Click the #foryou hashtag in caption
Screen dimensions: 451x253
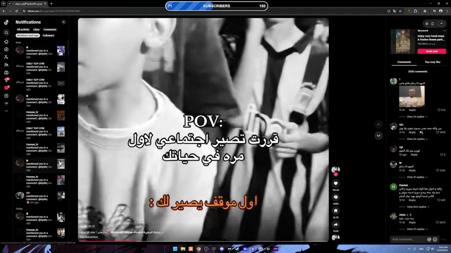(x=138, y=232)
